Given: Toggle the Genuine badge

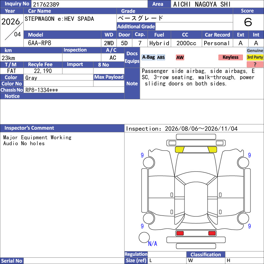Looking at the screenshot, I should point(255,50).
